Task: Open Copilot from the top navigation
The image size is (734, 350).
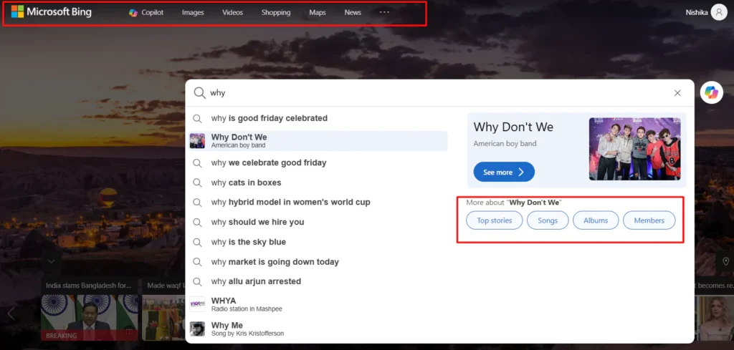Action: pyautogui.click(x=146, y=13)
